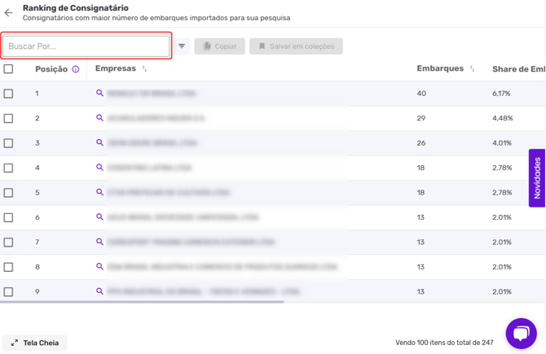This screenshot has width=546, height=354.
Task: Check the box for position 2
Action: pyautogui.click(x=9, y=118)
